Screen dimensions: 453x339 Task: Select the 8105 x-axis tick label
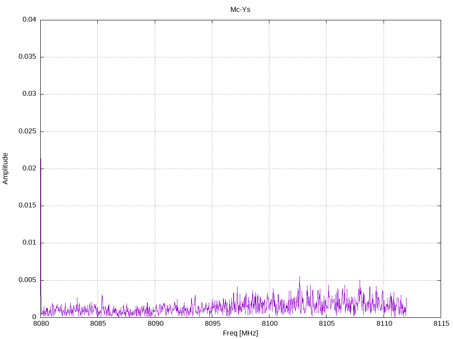click(x=326, y=324)
